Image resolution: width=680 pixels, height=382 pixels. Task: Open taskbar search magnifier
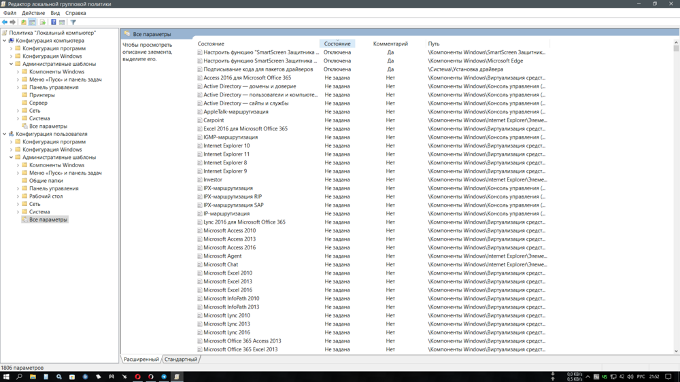click(x=19, y=377)
